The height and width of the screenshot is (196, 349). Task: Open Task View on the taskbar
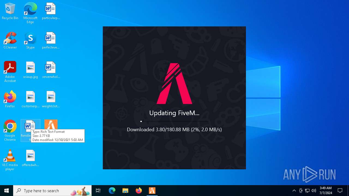coord(98,191)
